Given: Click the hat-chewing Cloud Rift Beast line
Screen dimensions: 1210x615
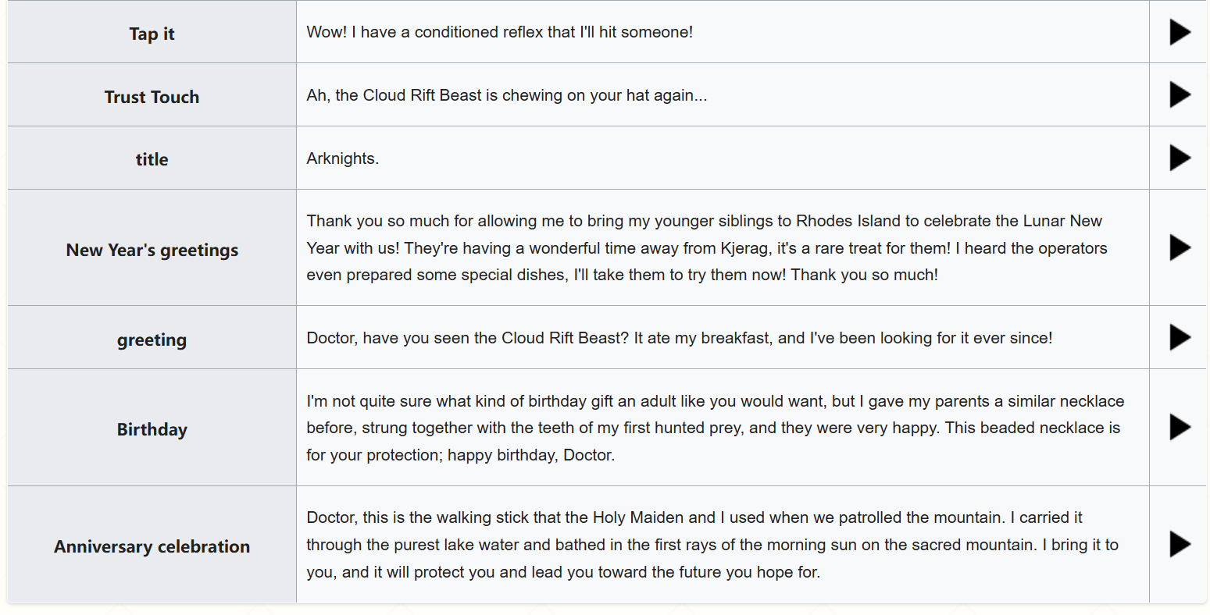Looking at the screenshot, I should coord(506,95).
